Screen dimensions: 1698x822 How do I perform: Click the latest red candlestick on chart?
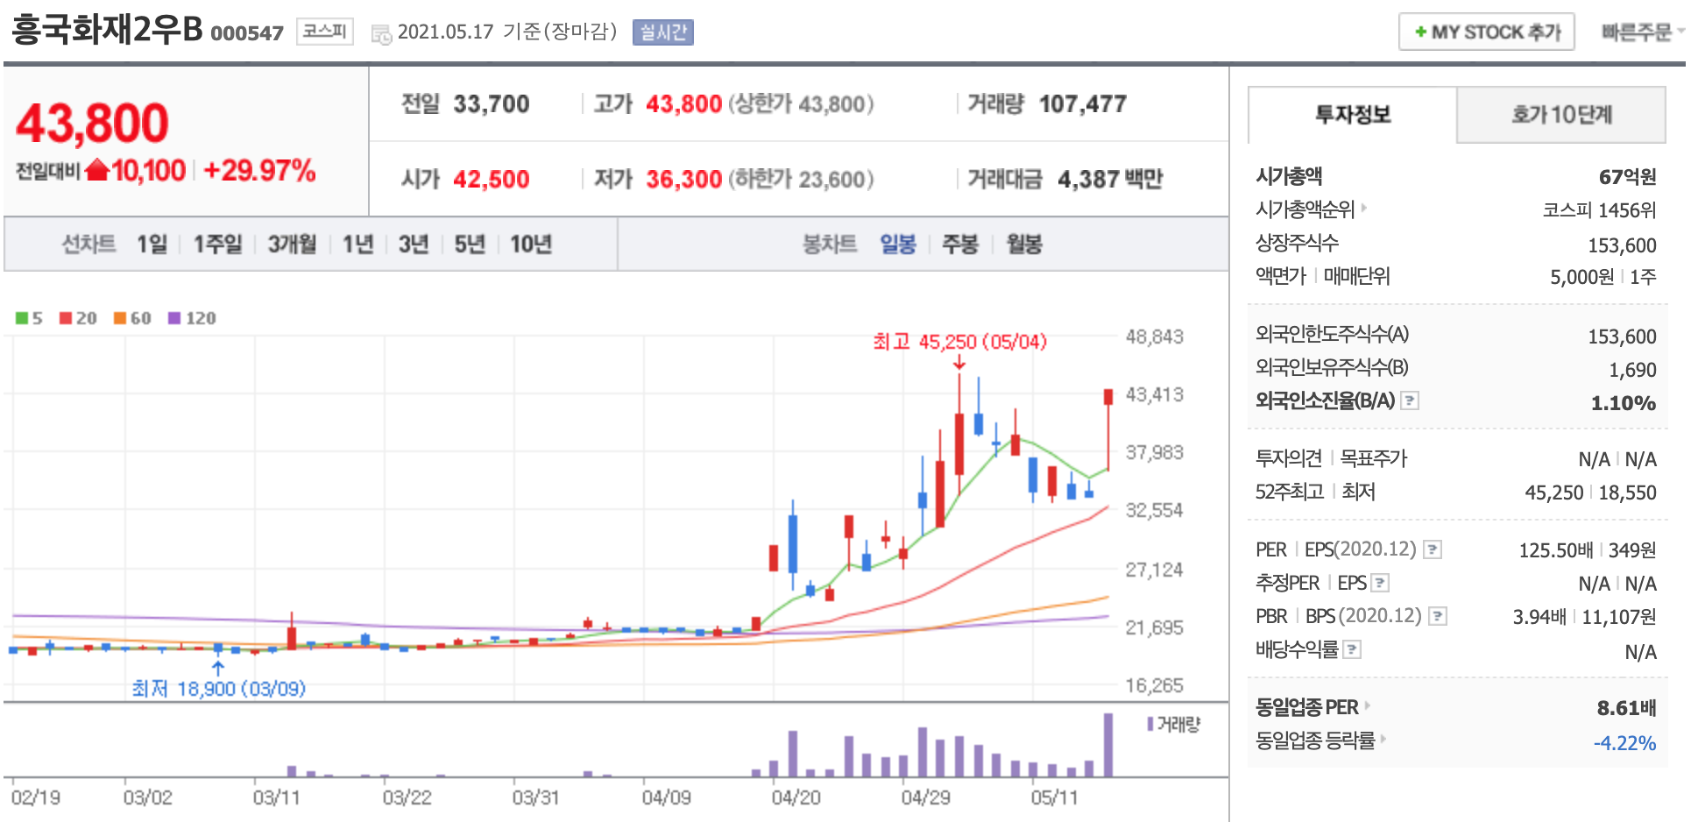point(1108,429)
